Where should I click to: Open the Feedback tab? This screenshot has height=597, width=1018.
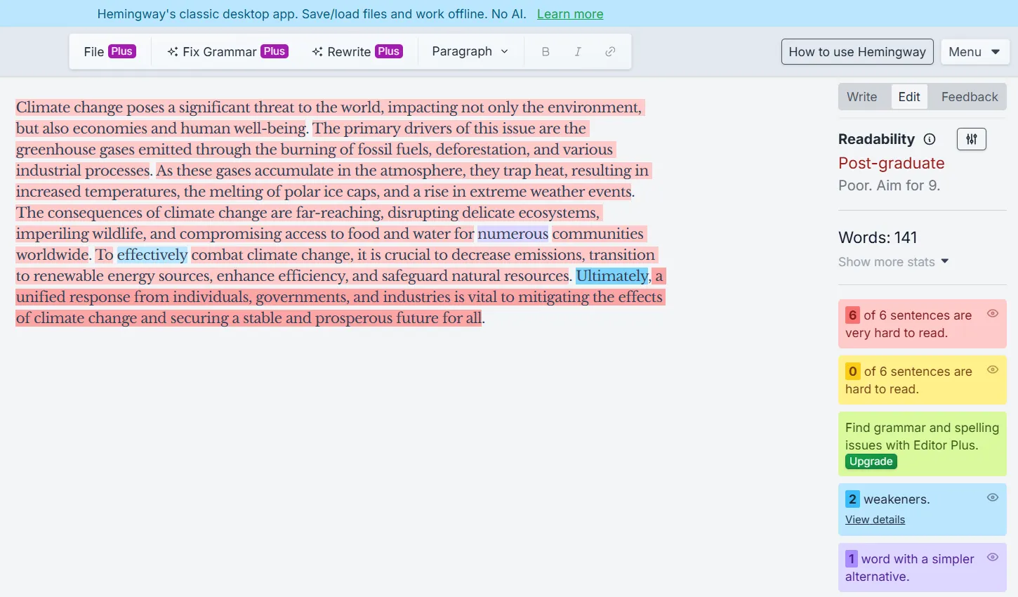click(x=969, y=96)
